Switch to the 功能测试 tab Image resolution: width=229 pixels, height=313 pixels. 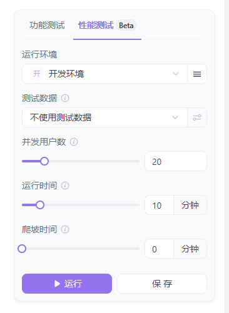click(47, 26)
